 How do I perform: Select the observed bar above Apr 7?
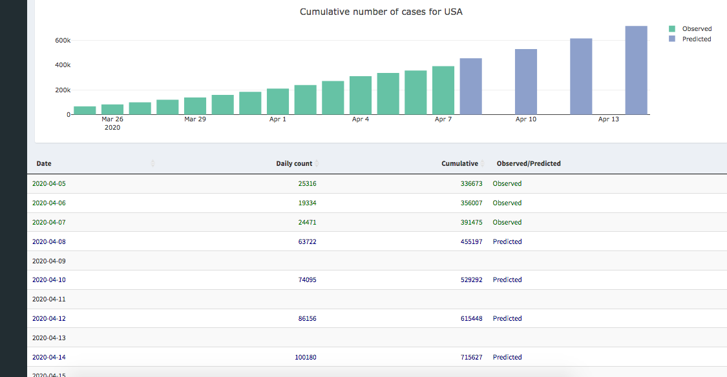pos(443,90)
